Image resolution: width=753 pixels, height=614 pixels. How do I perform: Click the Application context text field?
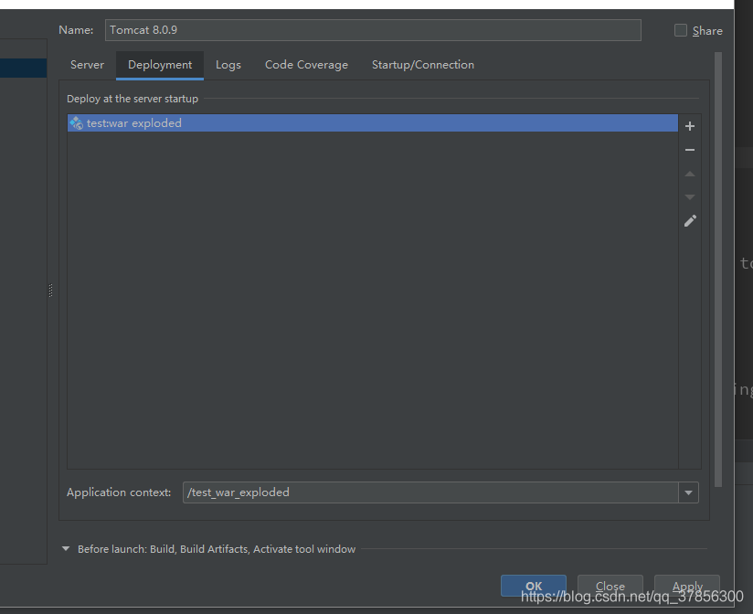(430, 492)
